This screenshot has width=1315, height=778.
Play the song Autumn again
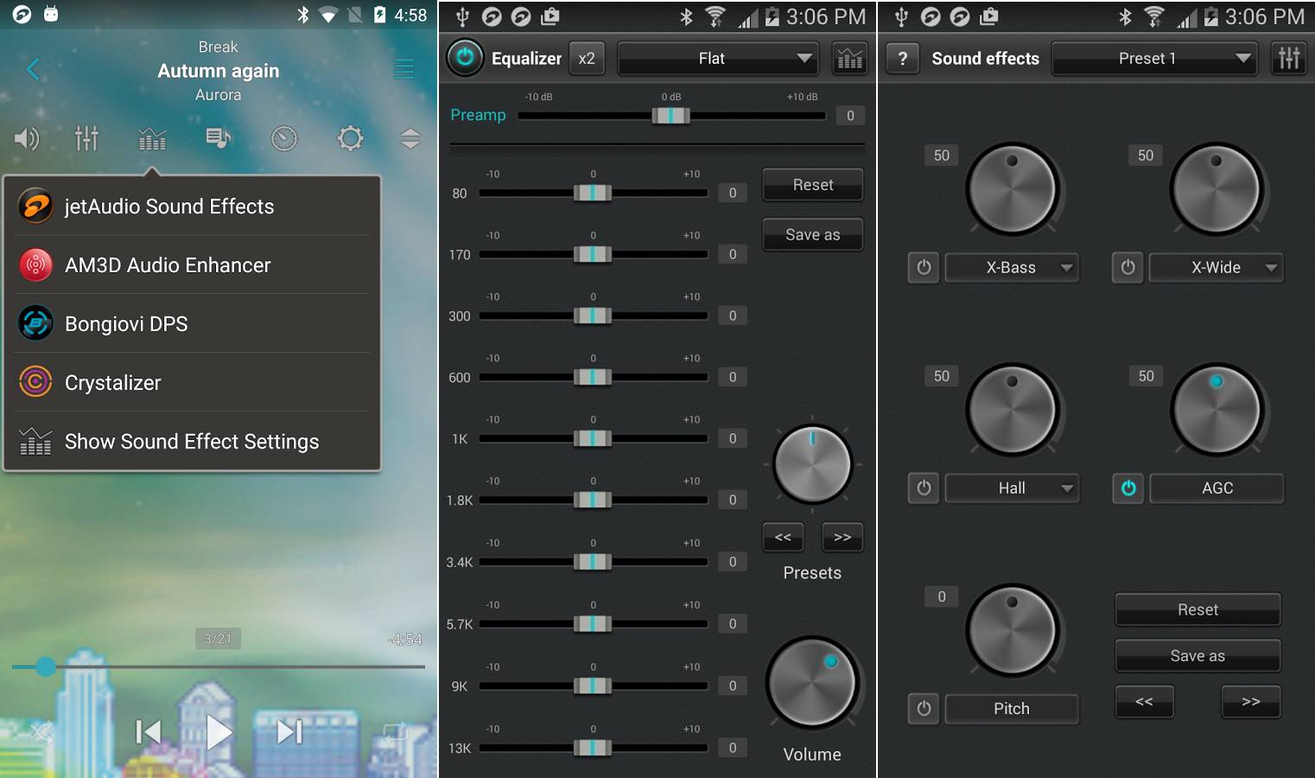219,732
